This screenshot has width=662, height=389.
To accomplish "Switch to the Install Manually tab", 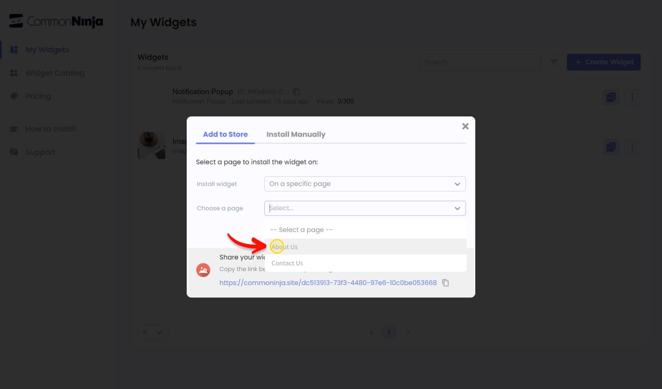I will pos(296,134).
